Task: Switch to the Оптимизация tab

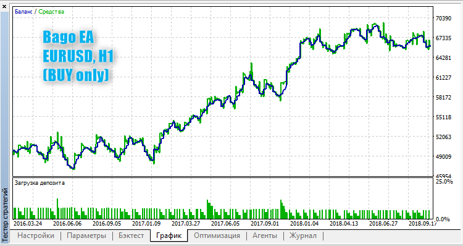Action: click(x=217, y=235)
